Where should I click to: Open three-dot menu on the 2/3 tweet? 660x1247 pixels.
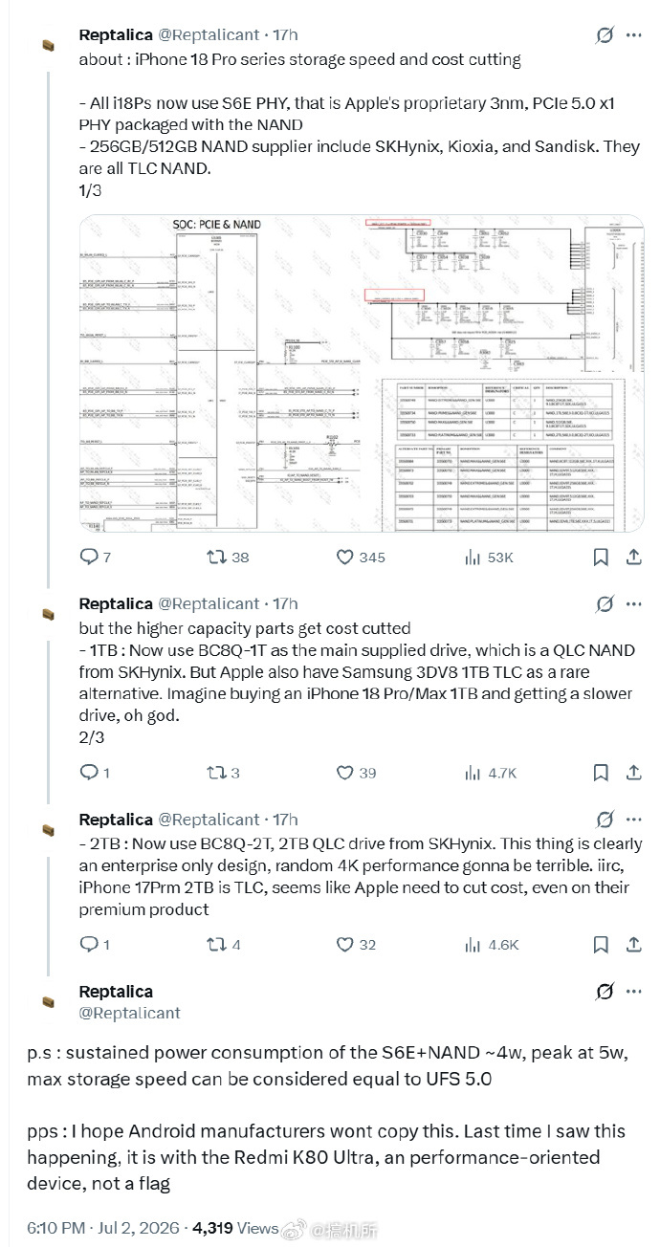pyautogui.click(x=633, y=604)
